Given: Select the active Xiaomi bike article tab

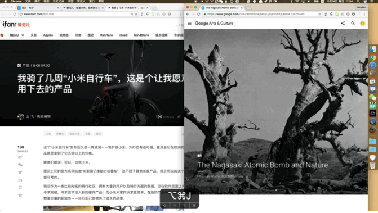Looking at the screenshot, I should coord(128,8).
